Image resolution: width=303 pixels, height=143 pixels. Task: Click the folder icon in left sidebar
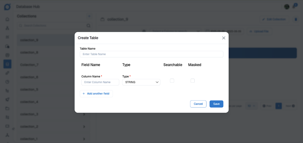[7, 108]
